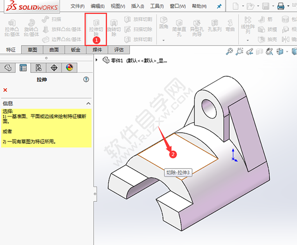Collapse the 信息 section
Viewport: 297px width, 245px height.
click(x=88, y=104)
